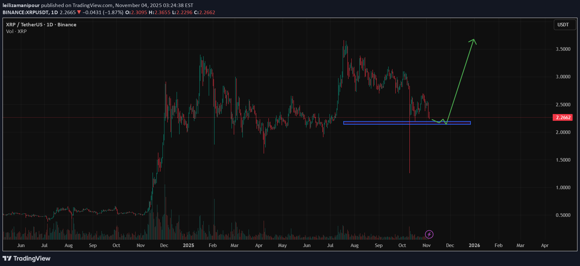
Task: Click the 2026 label on time axis
Action: [x=474, y=245]
